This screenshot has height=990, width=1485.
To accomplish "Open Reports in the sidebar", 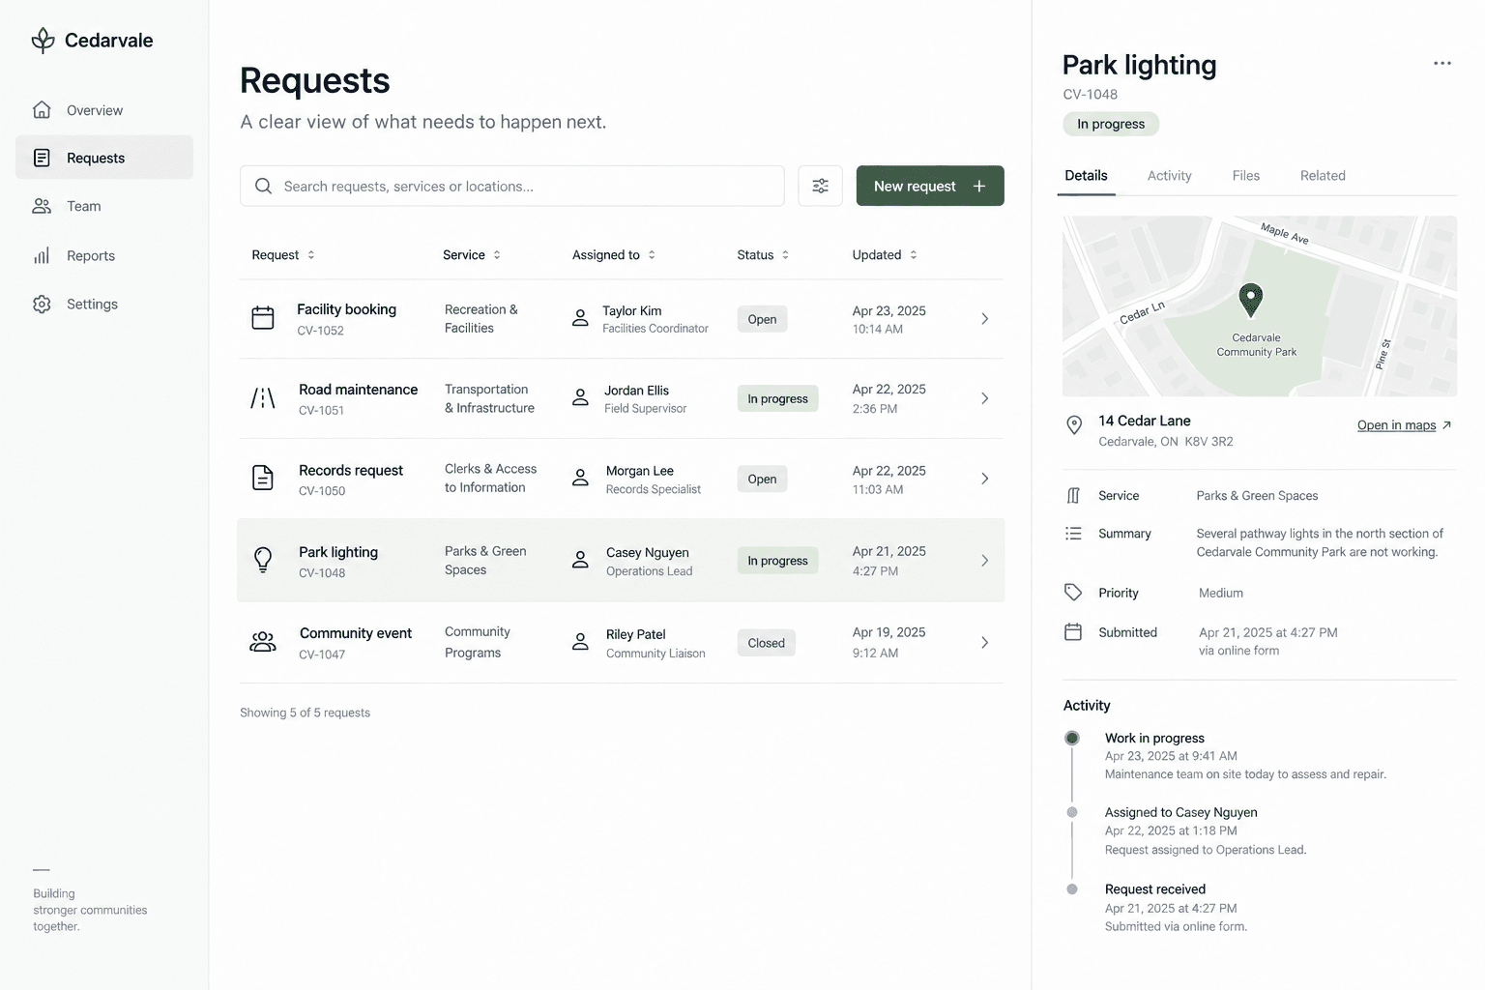I will click(x=104, y=255).
